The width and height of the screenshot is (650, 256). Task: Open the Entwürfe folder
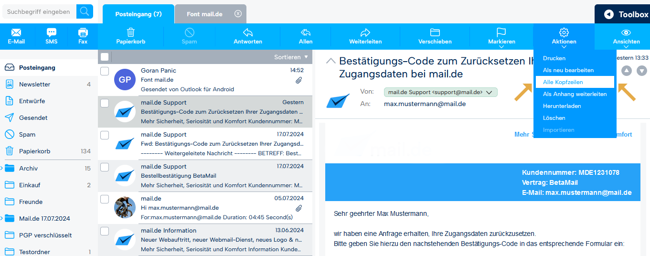click(48, 101)
